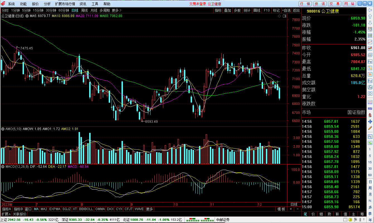Select the 日线 daily period in toolbar
The image size is (374, 223).
pyautogui.click(x=75, y=10)
